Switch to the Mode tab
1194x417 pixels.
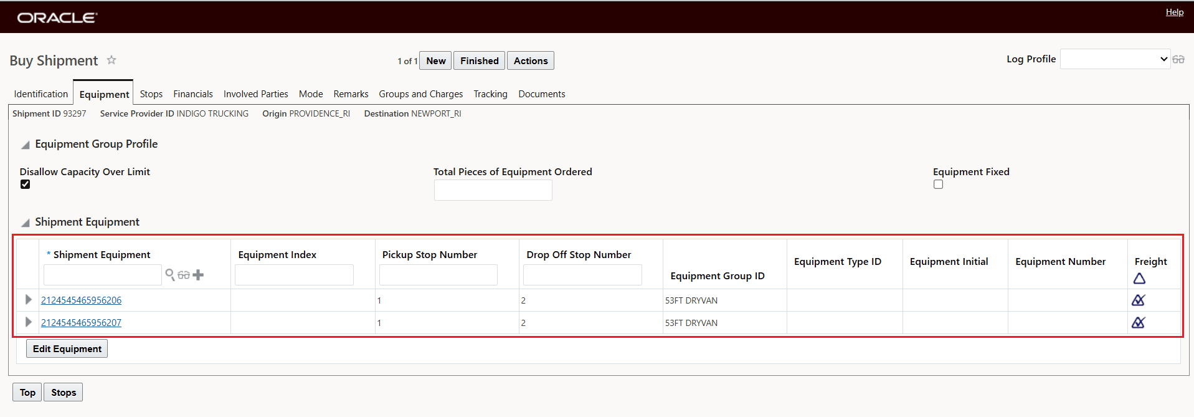coord(311,94)
